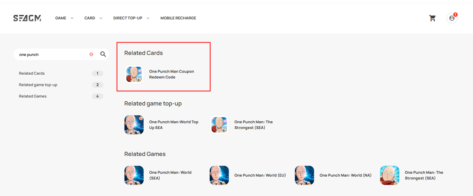The image size is (473, 196).
Task: Open One Punch Man: World (SEA) link
Action: click(x=170, y=175)
